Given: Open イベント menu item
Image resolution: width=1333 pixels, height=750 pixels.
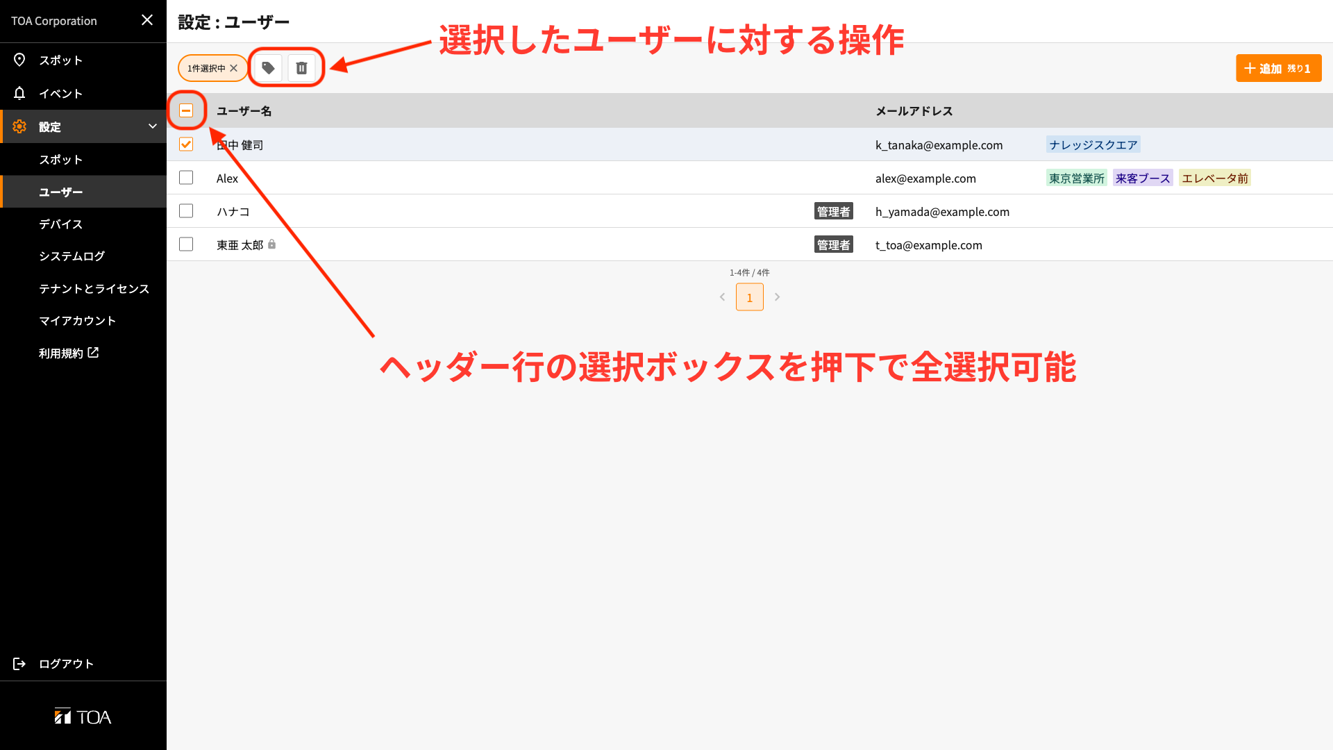Looking at the screenshot, I should click(83, 93).
